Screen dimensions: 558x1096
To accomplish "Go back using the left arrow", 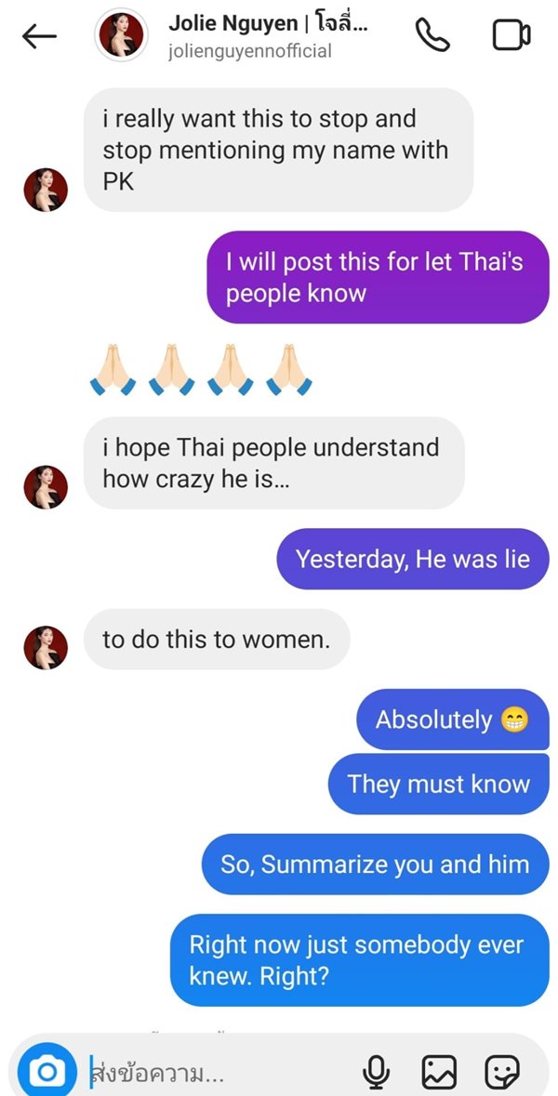I will point(39,36).
